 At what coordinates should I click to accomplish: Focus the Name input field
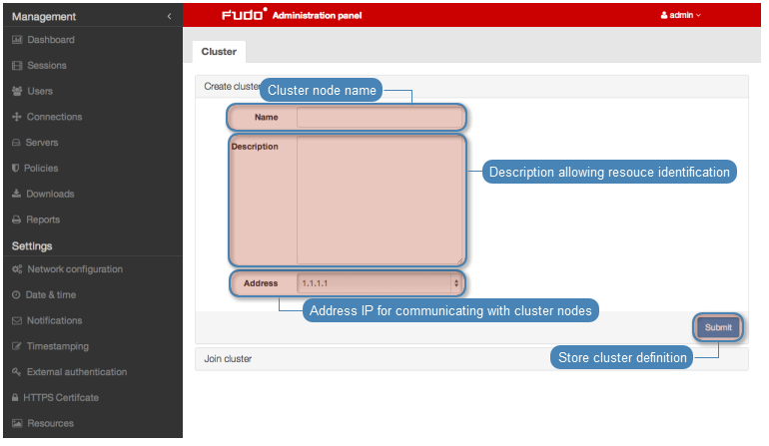click(x=381, y=117)
